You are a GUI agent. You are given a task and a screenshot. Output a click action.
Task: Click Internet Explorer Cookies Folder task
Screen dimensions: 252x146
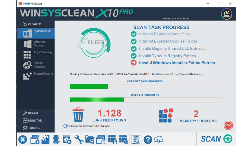(x=170, y=41)
